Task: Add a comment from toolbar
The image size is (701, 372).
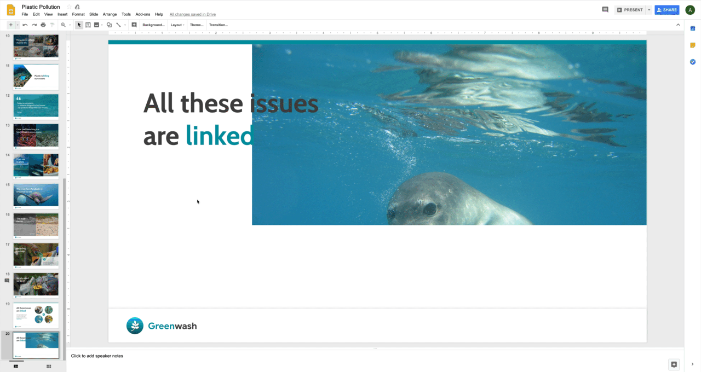Action: (x=134, y=25)
